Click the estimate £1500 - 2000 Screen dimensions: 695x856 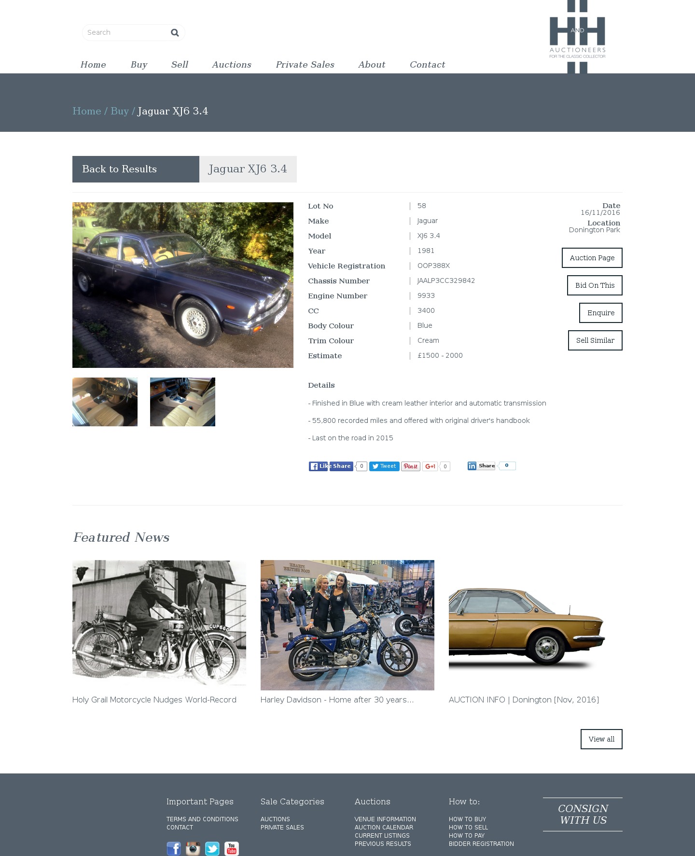click(440, 355)
